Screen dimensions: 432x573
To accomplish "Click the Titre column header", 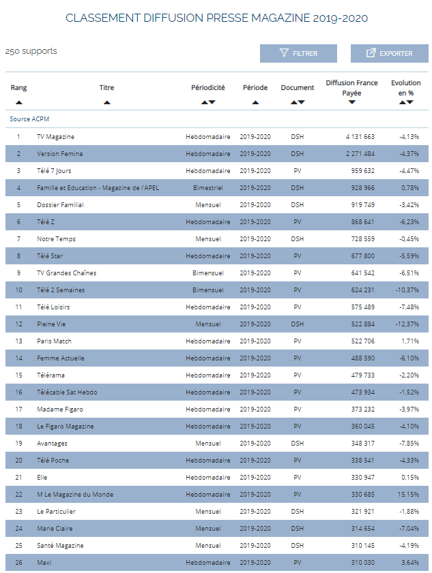I will (106, 88).
